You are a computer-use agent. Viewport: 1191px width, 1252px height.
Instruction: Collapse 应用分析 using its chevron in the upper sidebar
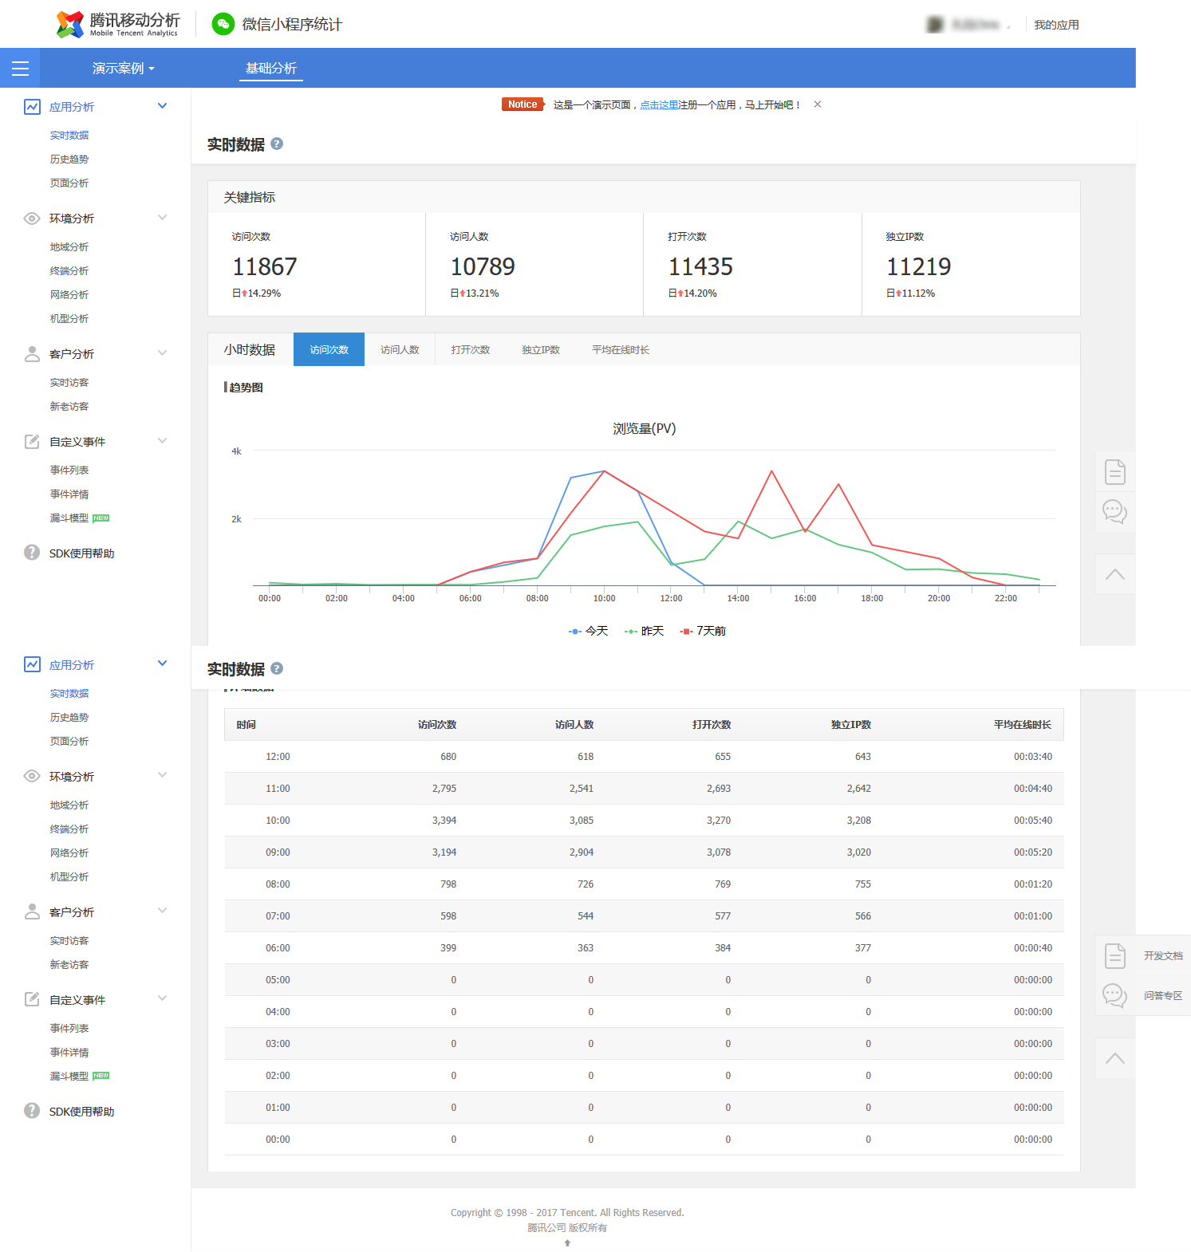(x=163, y=105)
